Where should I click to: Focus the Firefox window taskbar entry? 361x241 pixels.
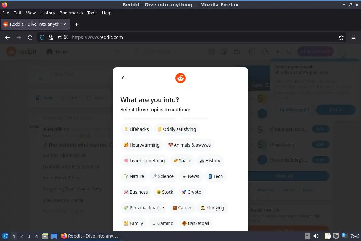(90, 236)
